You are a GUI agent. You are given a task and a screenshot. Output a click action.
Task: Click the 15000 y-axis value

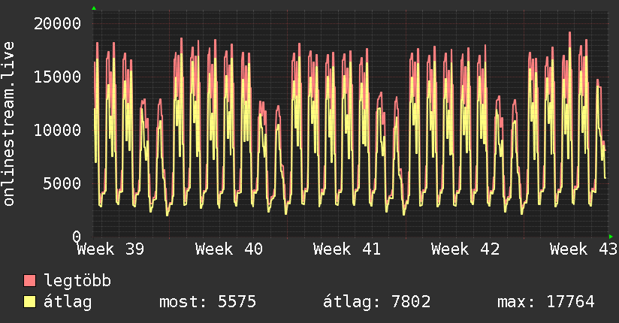tap(57, 77)
